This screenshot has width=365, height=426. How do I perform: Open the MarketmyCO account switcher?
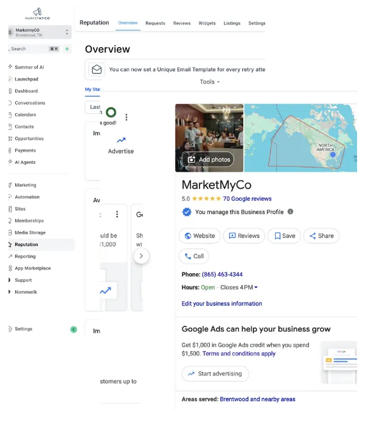coord(40,32)
